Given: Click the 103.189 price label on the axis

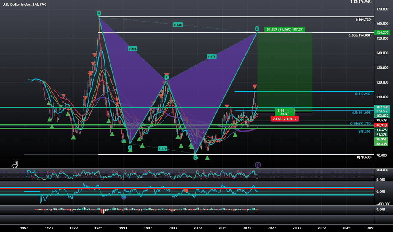Looking at the screenshot, I should tap(382, 107).
